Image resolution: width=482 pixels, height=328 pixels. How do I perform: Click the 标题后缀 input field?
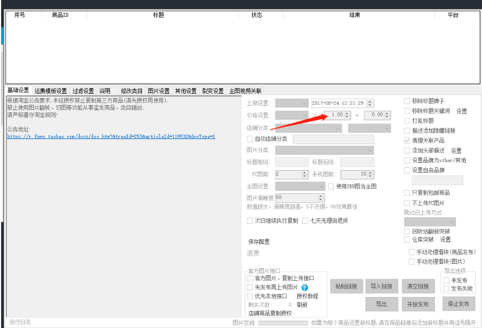point(357,162)
